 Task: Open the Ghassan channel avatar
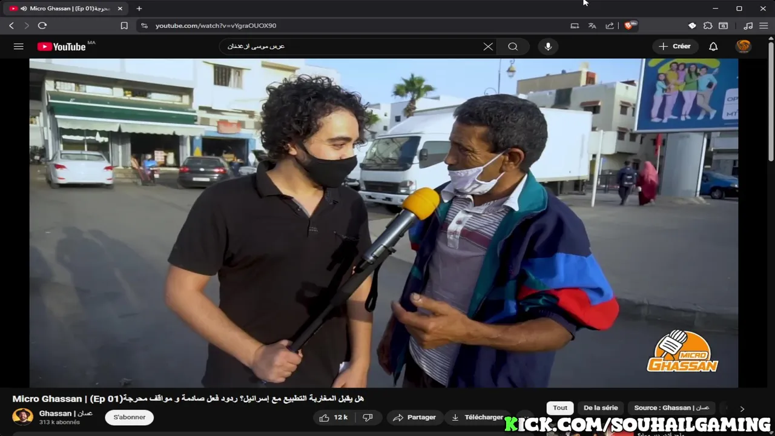pyautogui.click(x=23, y=417)
